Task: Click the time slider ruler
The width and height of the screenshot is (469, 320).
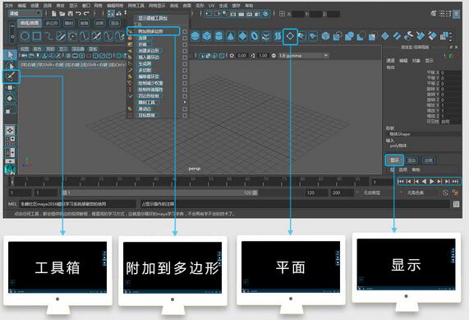Action: (x=191, y=181)
